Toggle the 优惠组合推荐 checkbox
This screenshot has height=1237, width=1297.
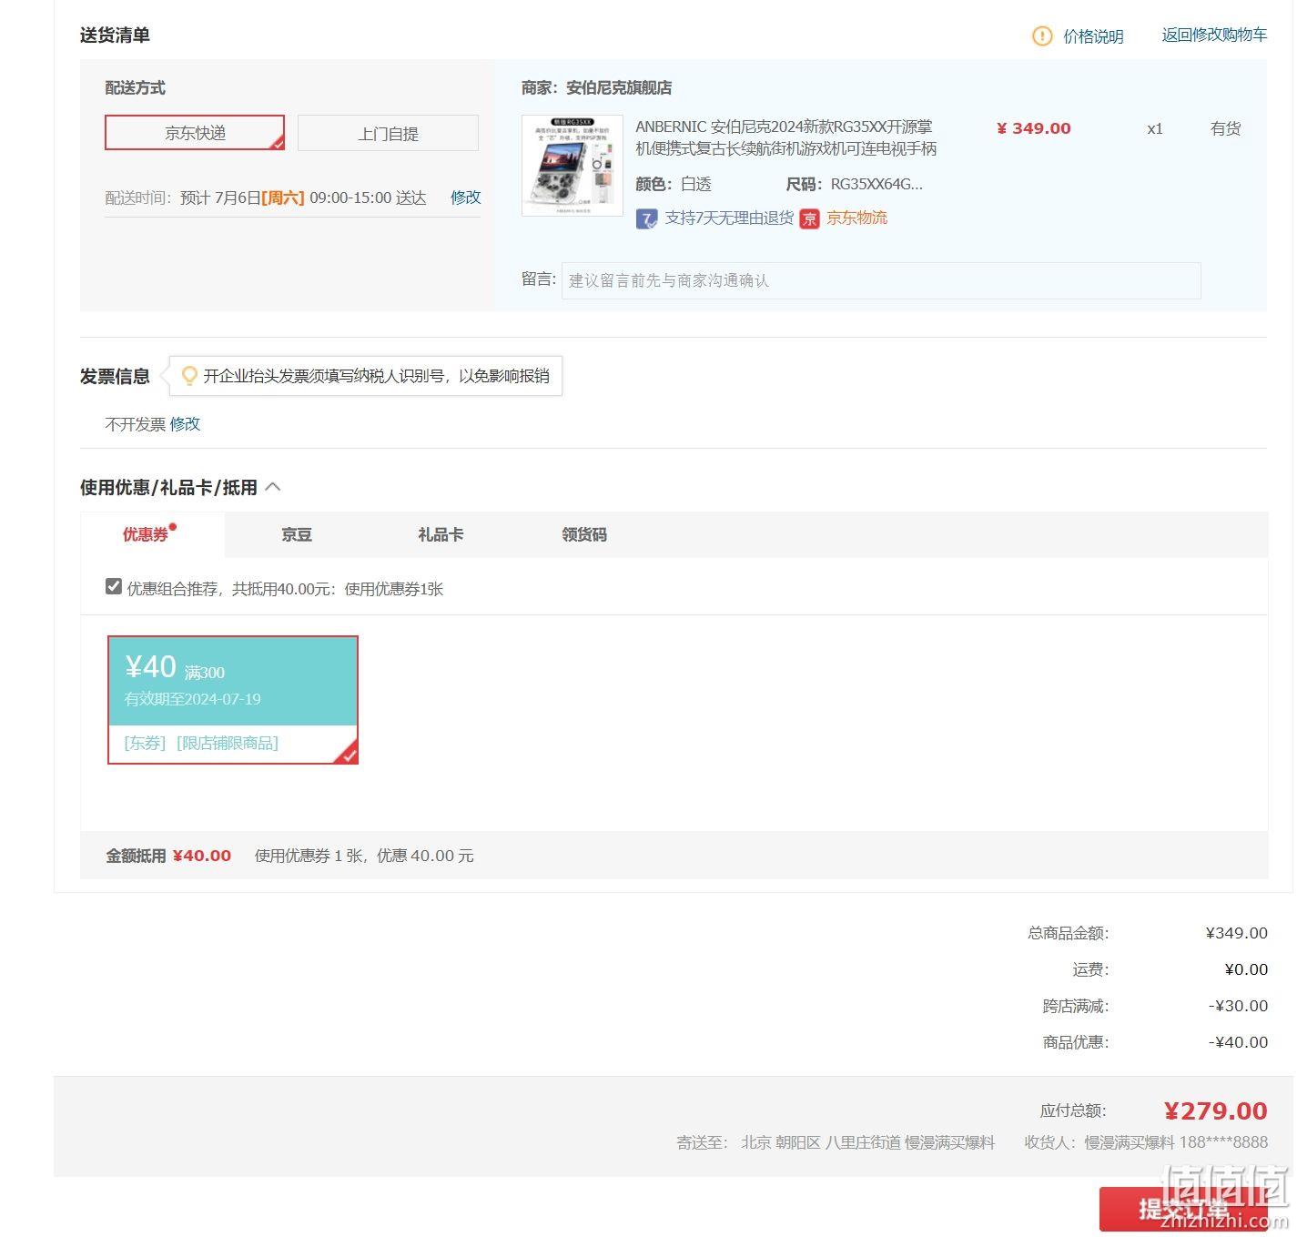click(x=114, y=586)
